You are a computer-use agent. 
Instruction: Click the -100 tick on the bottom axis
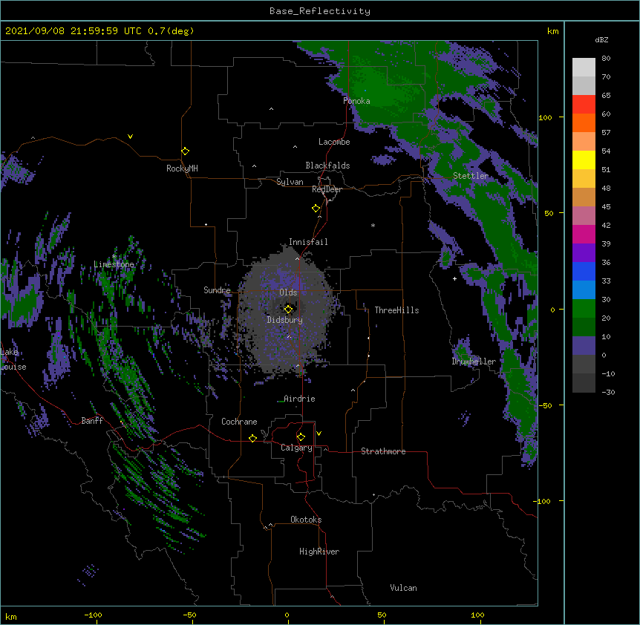tap(93, 615)
